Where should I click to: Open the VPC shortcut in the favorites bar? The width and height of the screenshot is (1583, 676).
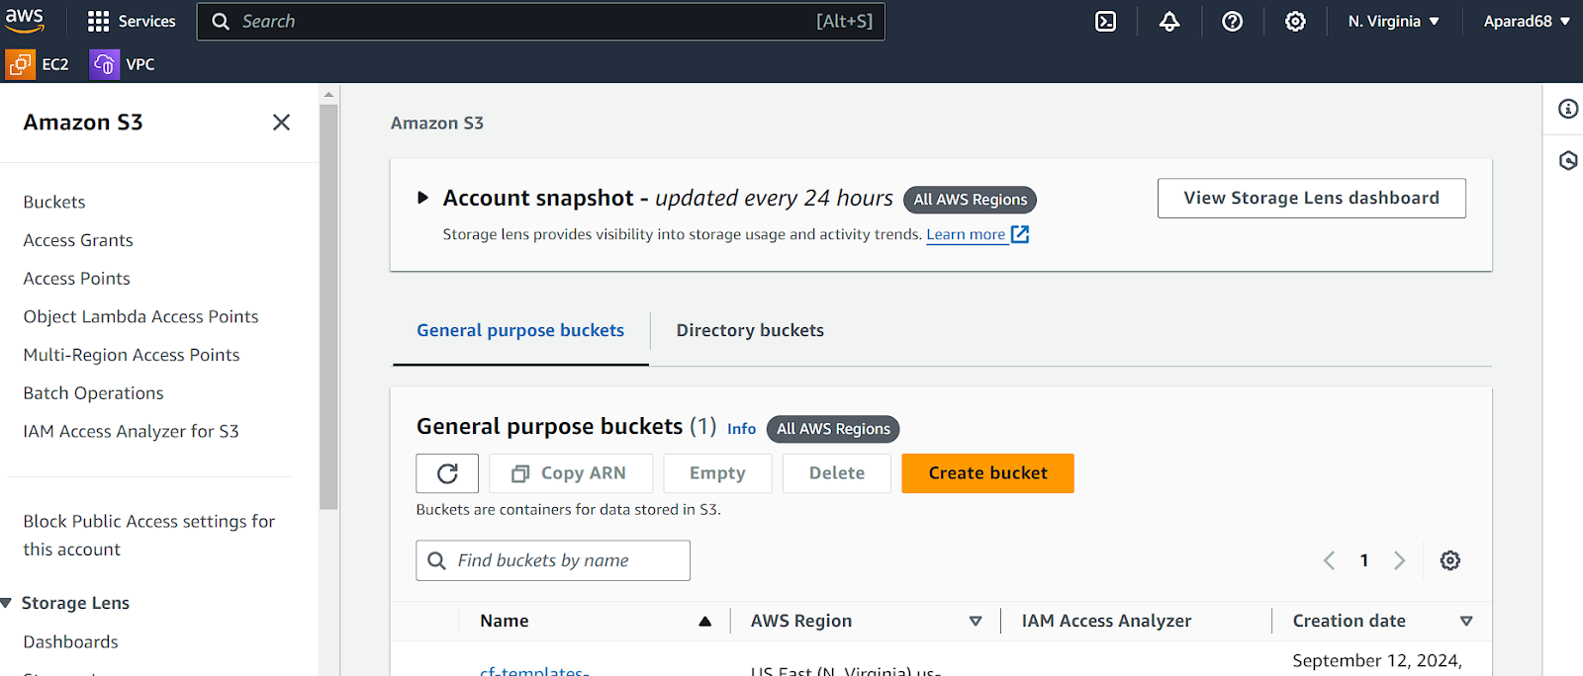[123, 64]
